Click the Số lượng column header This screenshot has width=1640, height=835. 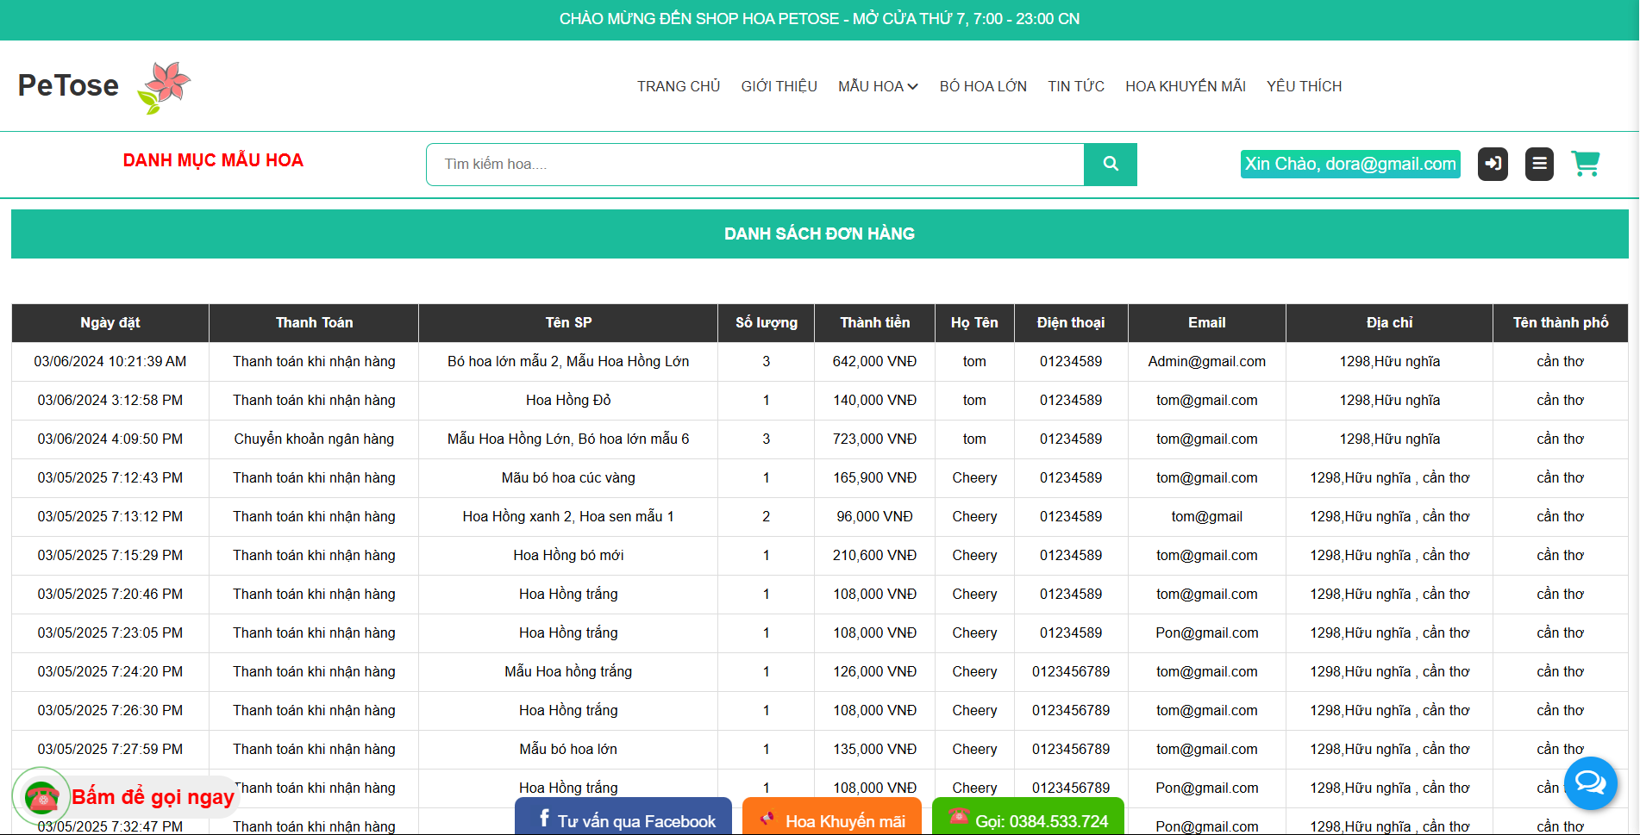pyautogui.click(x=767, y=322)
